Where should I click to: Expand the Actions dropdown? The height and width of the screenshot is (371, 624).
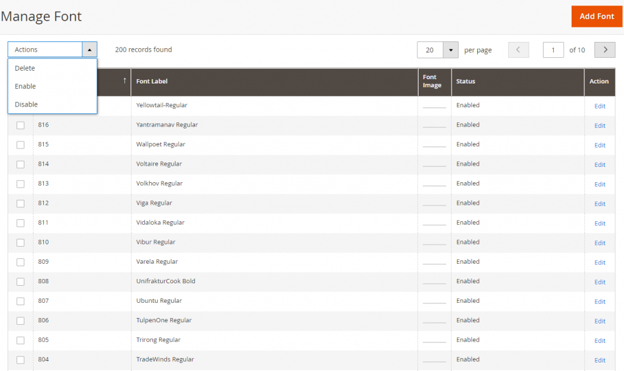coord(89,49)
